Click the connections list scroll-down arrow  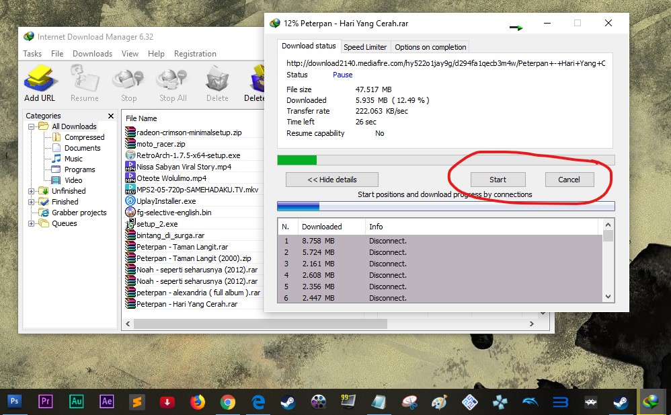click(608, 297)
